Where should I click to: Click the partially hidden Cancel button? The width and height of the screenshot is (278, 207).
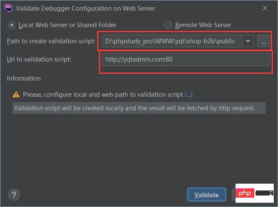(233, 195)
